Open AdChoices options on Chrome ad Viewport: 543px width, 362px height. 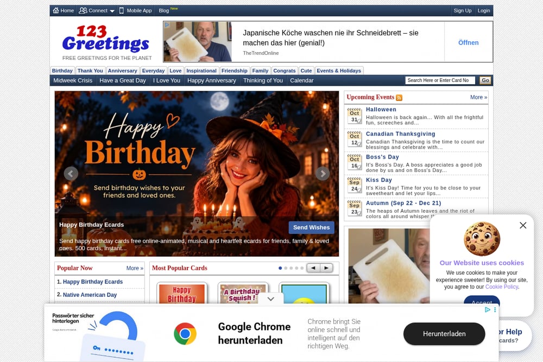[488, 310]
